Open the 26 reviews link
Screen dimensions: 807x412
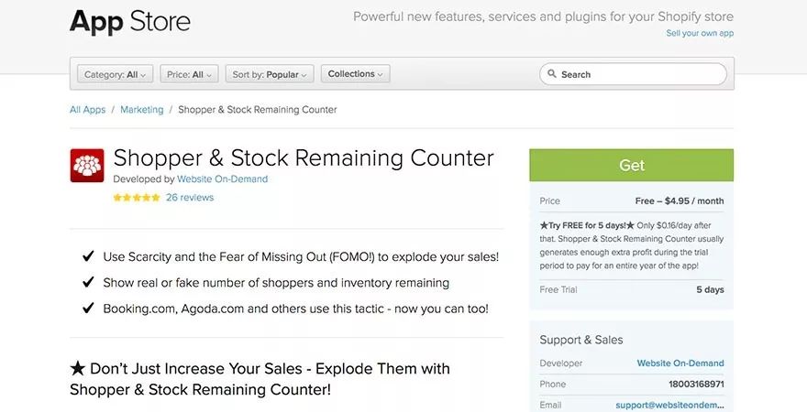pyautogui.click(x=190, y=197)
